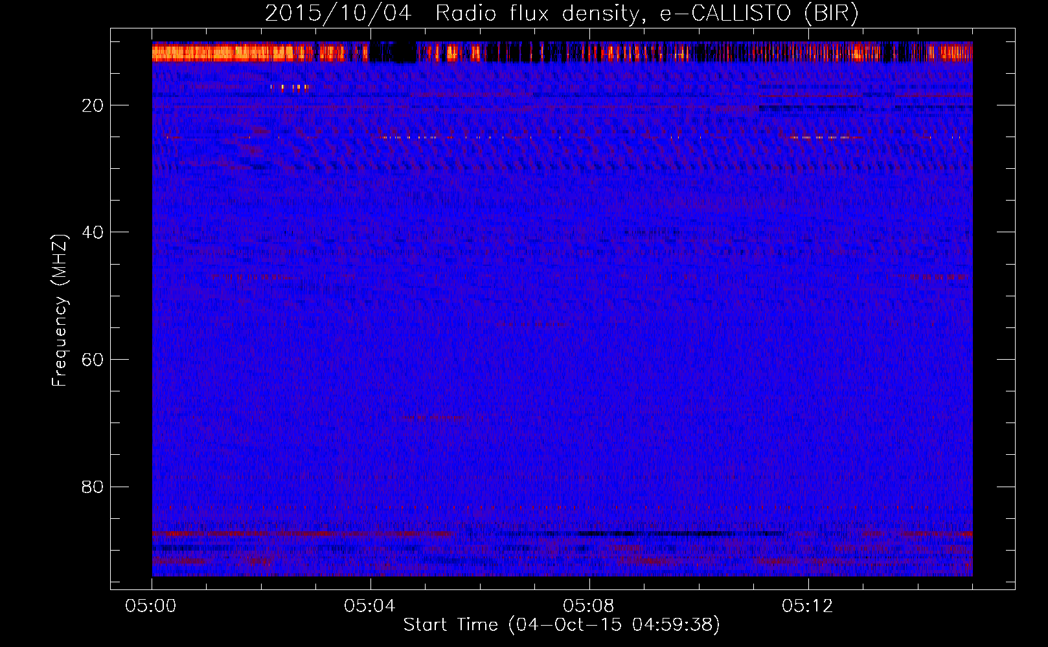Click the '20' frequency tick label
Image resolution: width=1048 pixels, height=647 pixels.
point(93,105)
